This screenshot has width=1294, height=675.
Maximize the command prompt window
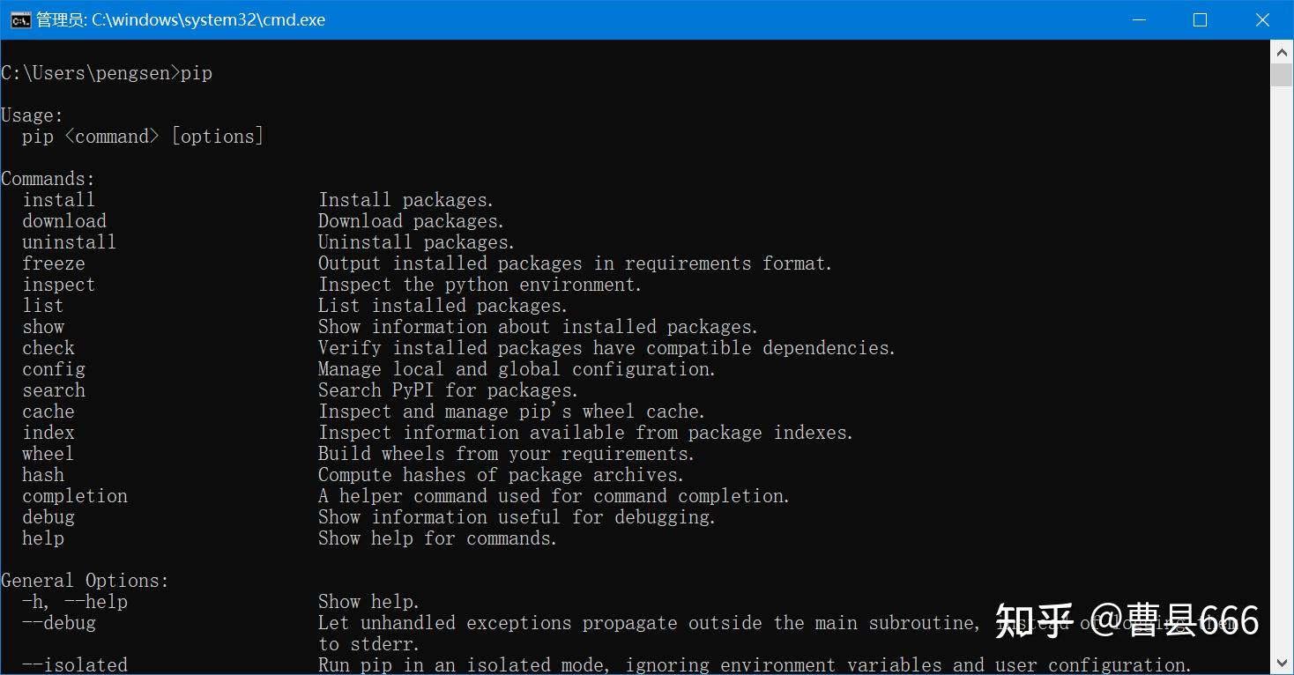point(1200,19)
